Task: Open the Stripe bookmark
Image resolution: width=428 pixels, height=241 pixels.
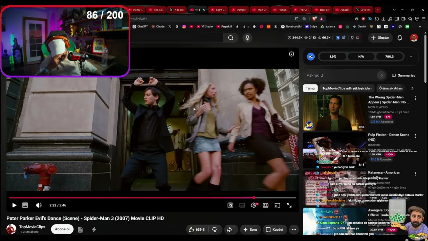Action: pyautogui.click(x=311, y=26)
